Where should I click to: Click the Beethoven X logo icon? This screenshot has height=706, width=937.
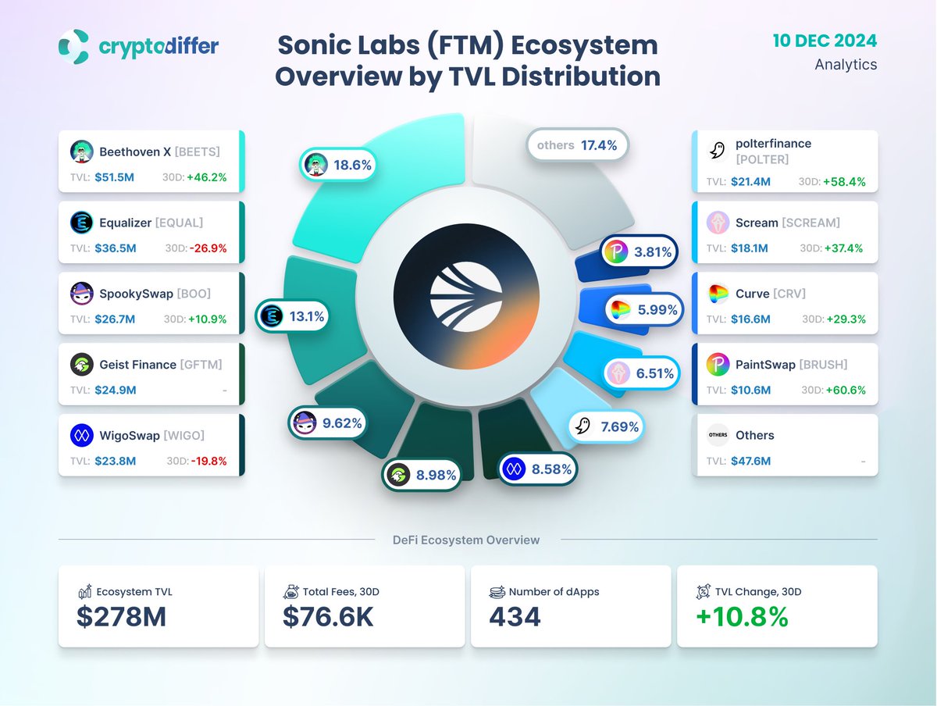tap(82, 151)
